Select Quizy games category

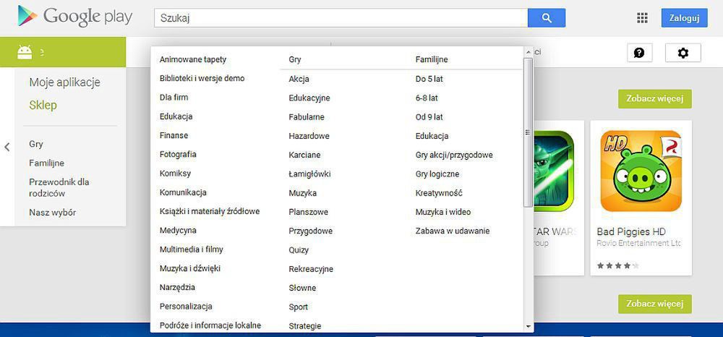click(299, 250)
